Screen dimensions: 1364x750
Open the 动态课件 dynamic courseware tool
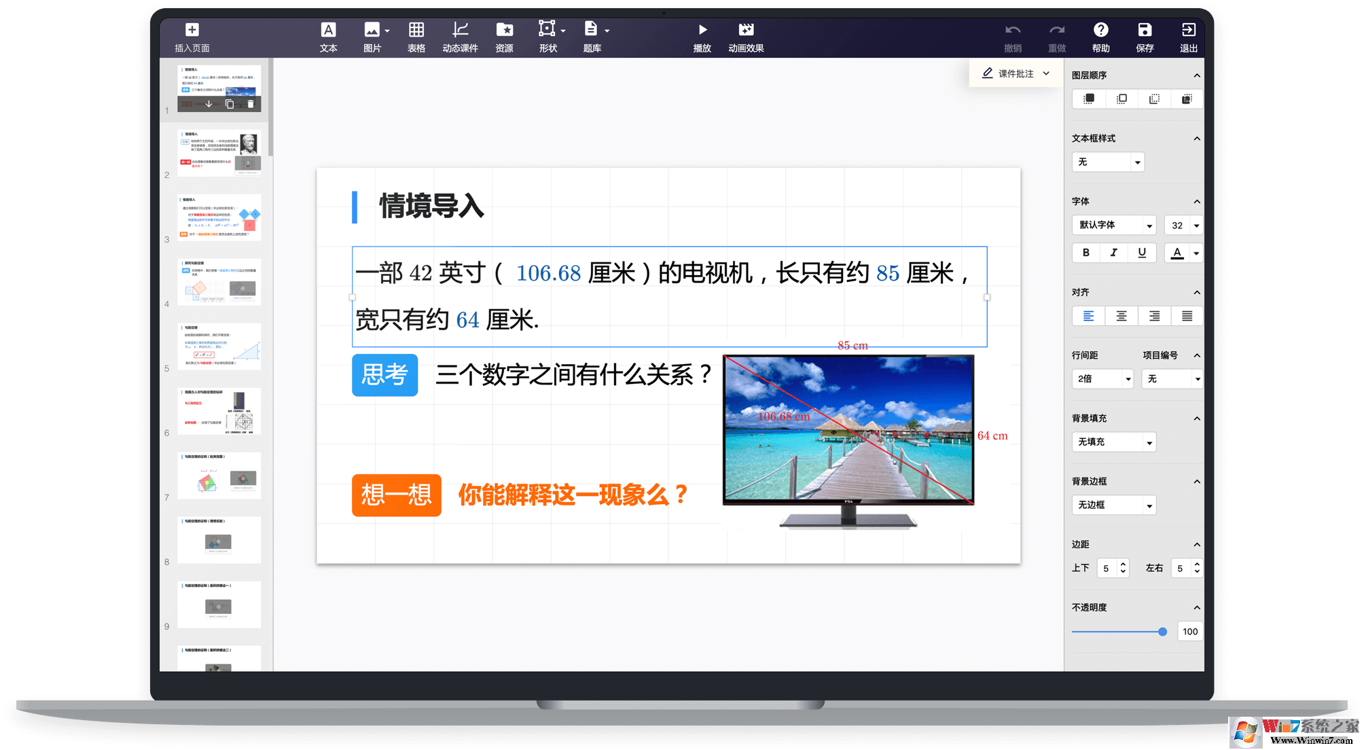coord(460,29)
